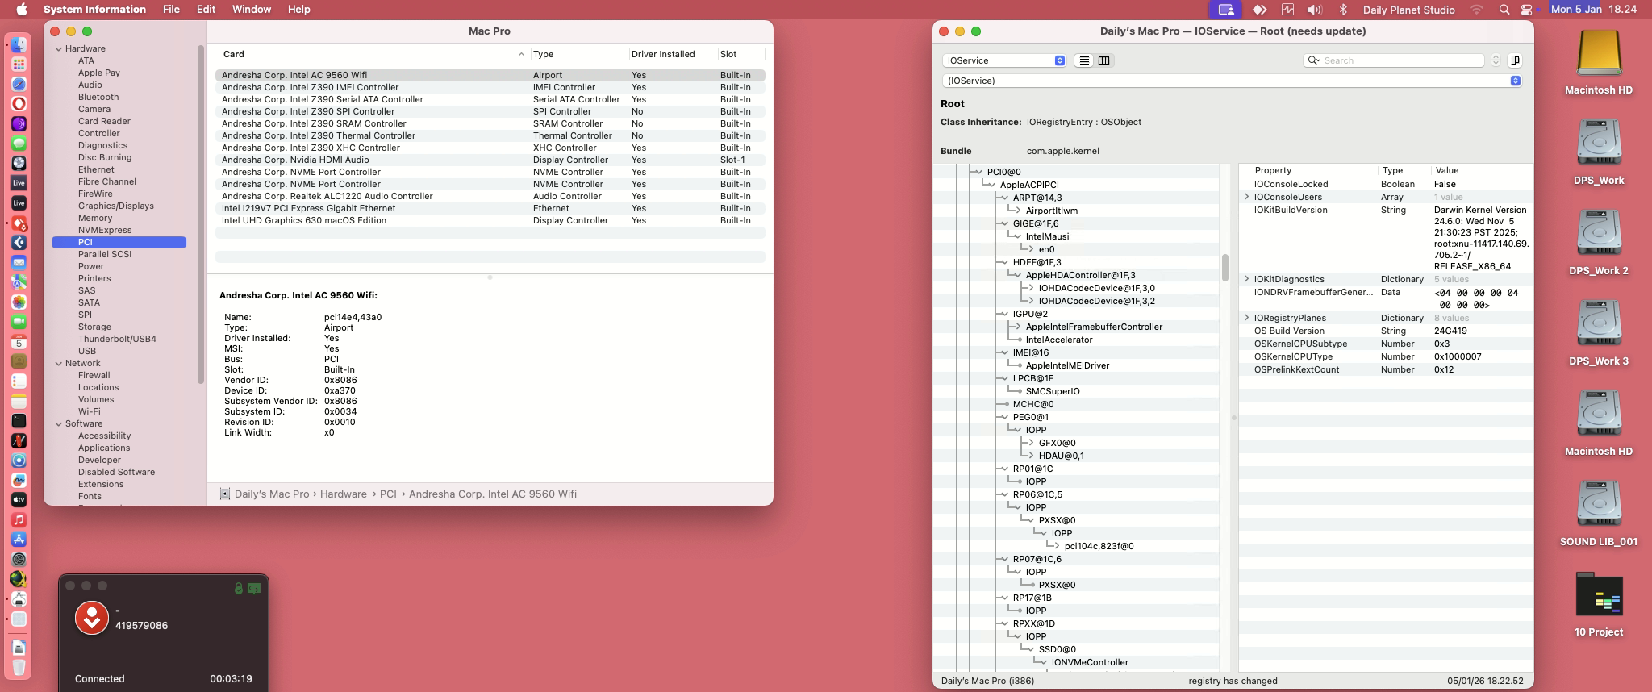Open Messages from the Dock
This screenshot has width=1652, height=692.
click(x=19, y=144)
